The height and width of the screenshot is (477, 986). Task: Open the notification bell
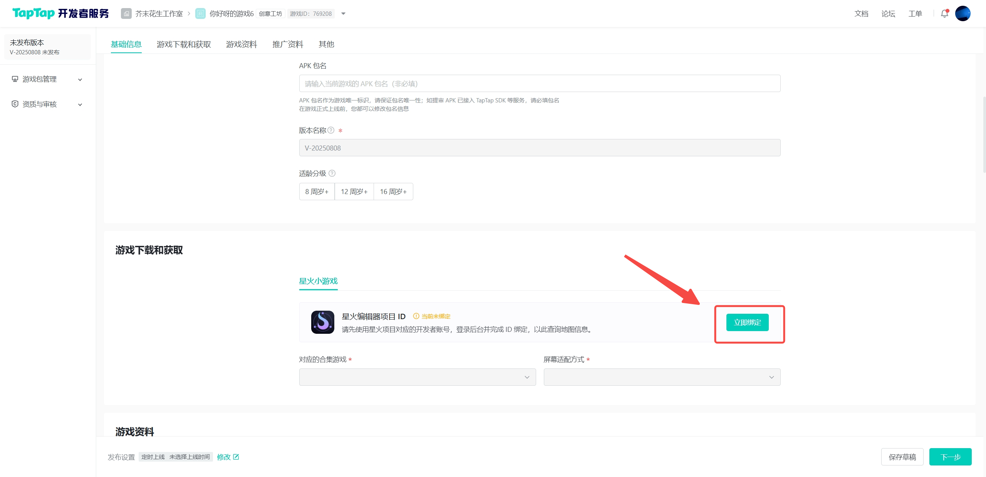(x=944, y=14)
